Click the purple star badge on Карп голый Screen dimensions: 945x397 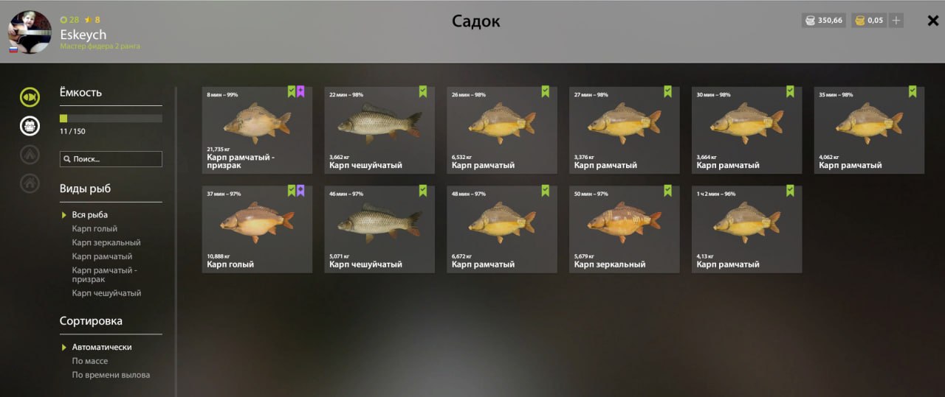point(301,191)
